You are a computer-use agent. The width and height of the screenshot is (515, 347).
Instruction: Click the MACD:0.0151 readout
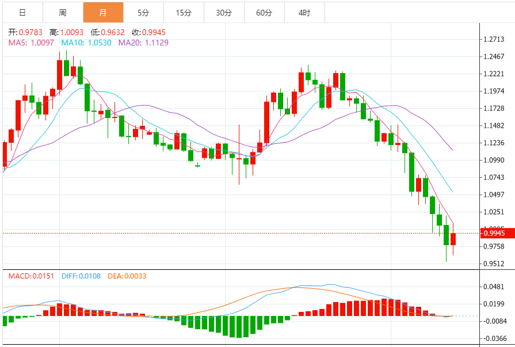coord(31,276)
